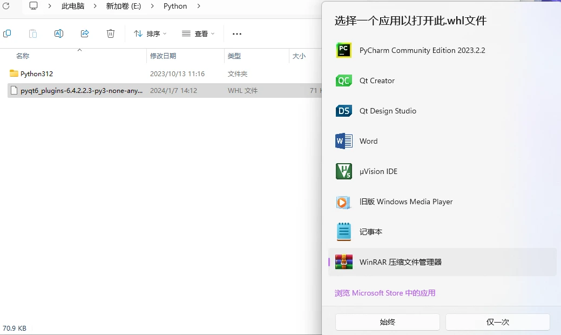Expand chevron after the monitor icon

[50, 6]
